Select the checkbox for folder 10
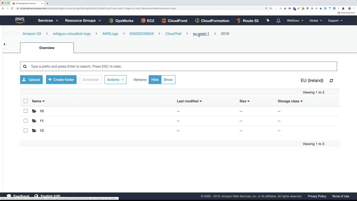The width and height of the screenshot is (357, 201). (x=26, y=111)
